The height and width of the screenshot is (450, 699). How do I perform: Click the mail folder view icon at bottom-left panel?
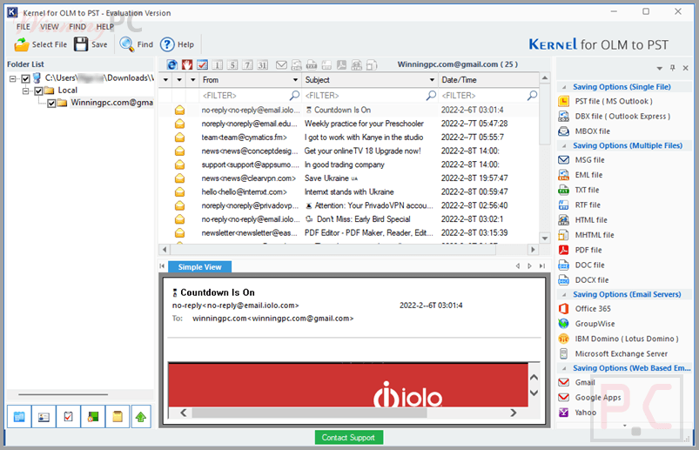pos(19,417)
